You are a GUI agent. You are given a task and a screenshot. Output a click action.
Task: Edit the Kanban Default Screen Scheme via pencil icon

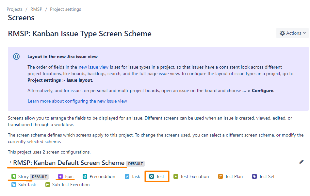[x=301, y=162]
